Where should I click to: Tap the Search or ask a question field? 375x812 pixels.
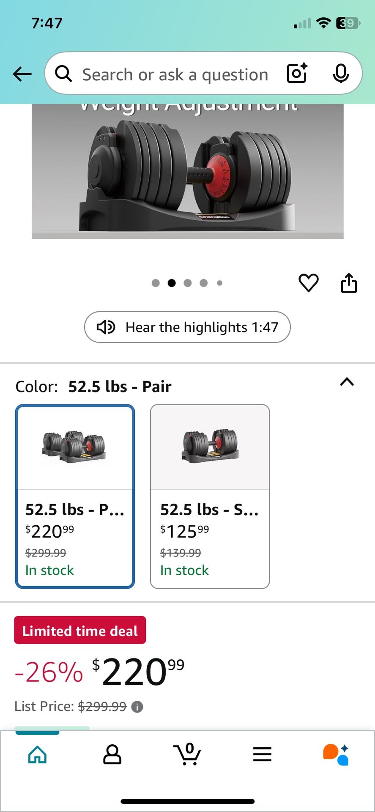point(175,74)
